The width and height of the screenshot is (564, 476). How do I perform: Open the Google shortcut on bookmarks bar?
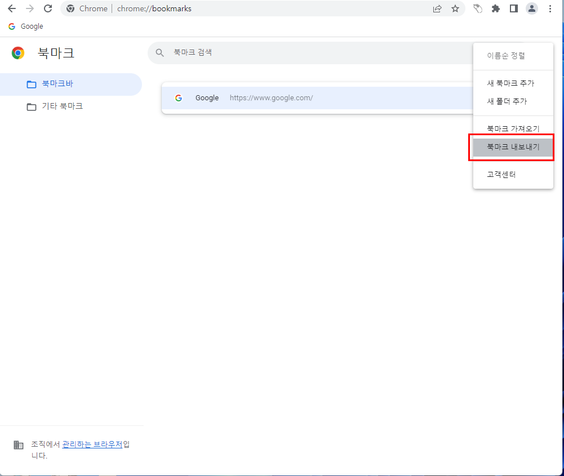[x=26, y=26]
